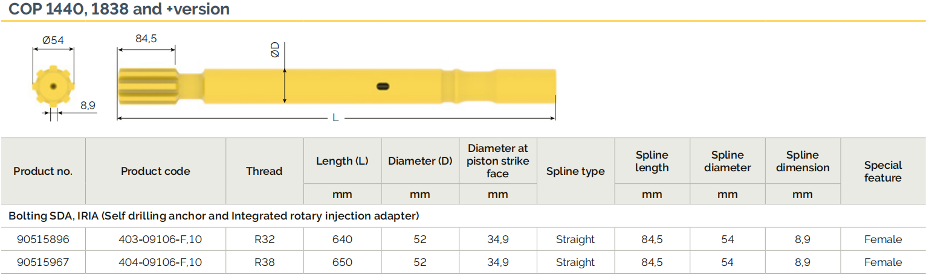Click the 8,9 dimension label under the end view
929x278 pixels.
(x=88, y=106)
